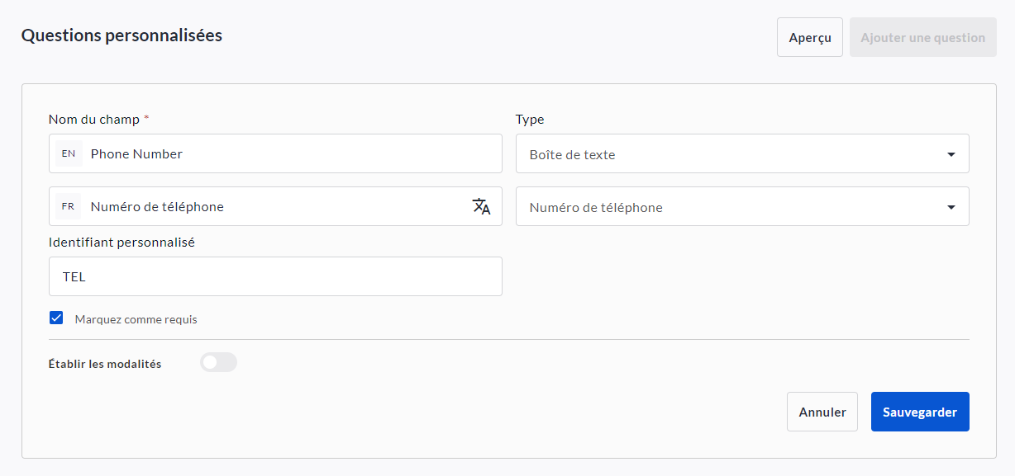Click the Nom du champ label
This screenshot has width=1015, height=476.
94,120
